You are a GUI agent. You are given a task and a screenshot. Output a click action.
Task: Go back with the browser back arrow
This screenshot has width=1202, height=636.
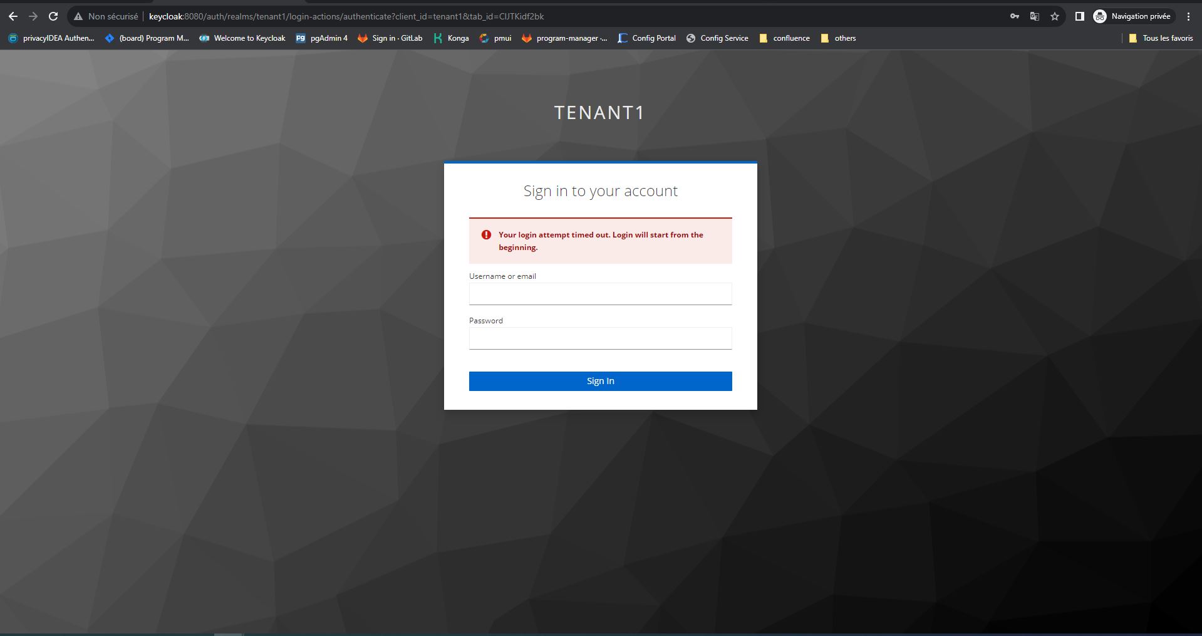point(13,16)
